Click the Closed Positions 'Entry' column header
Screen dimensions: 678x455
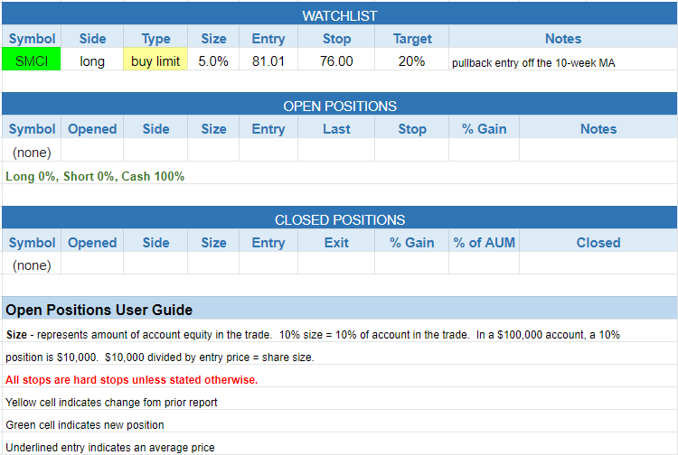pos(268,242)
